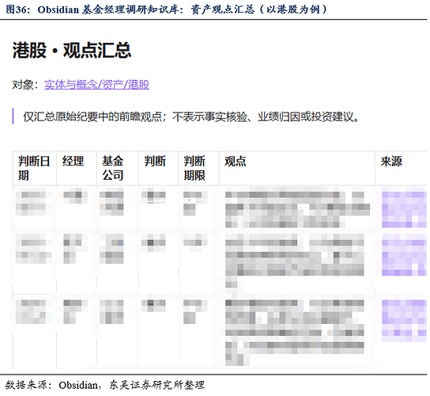Click the callout text starting with 仅汇总原始纪要
The width and height of the screenshot is (430, 396).
click(191, 116)
